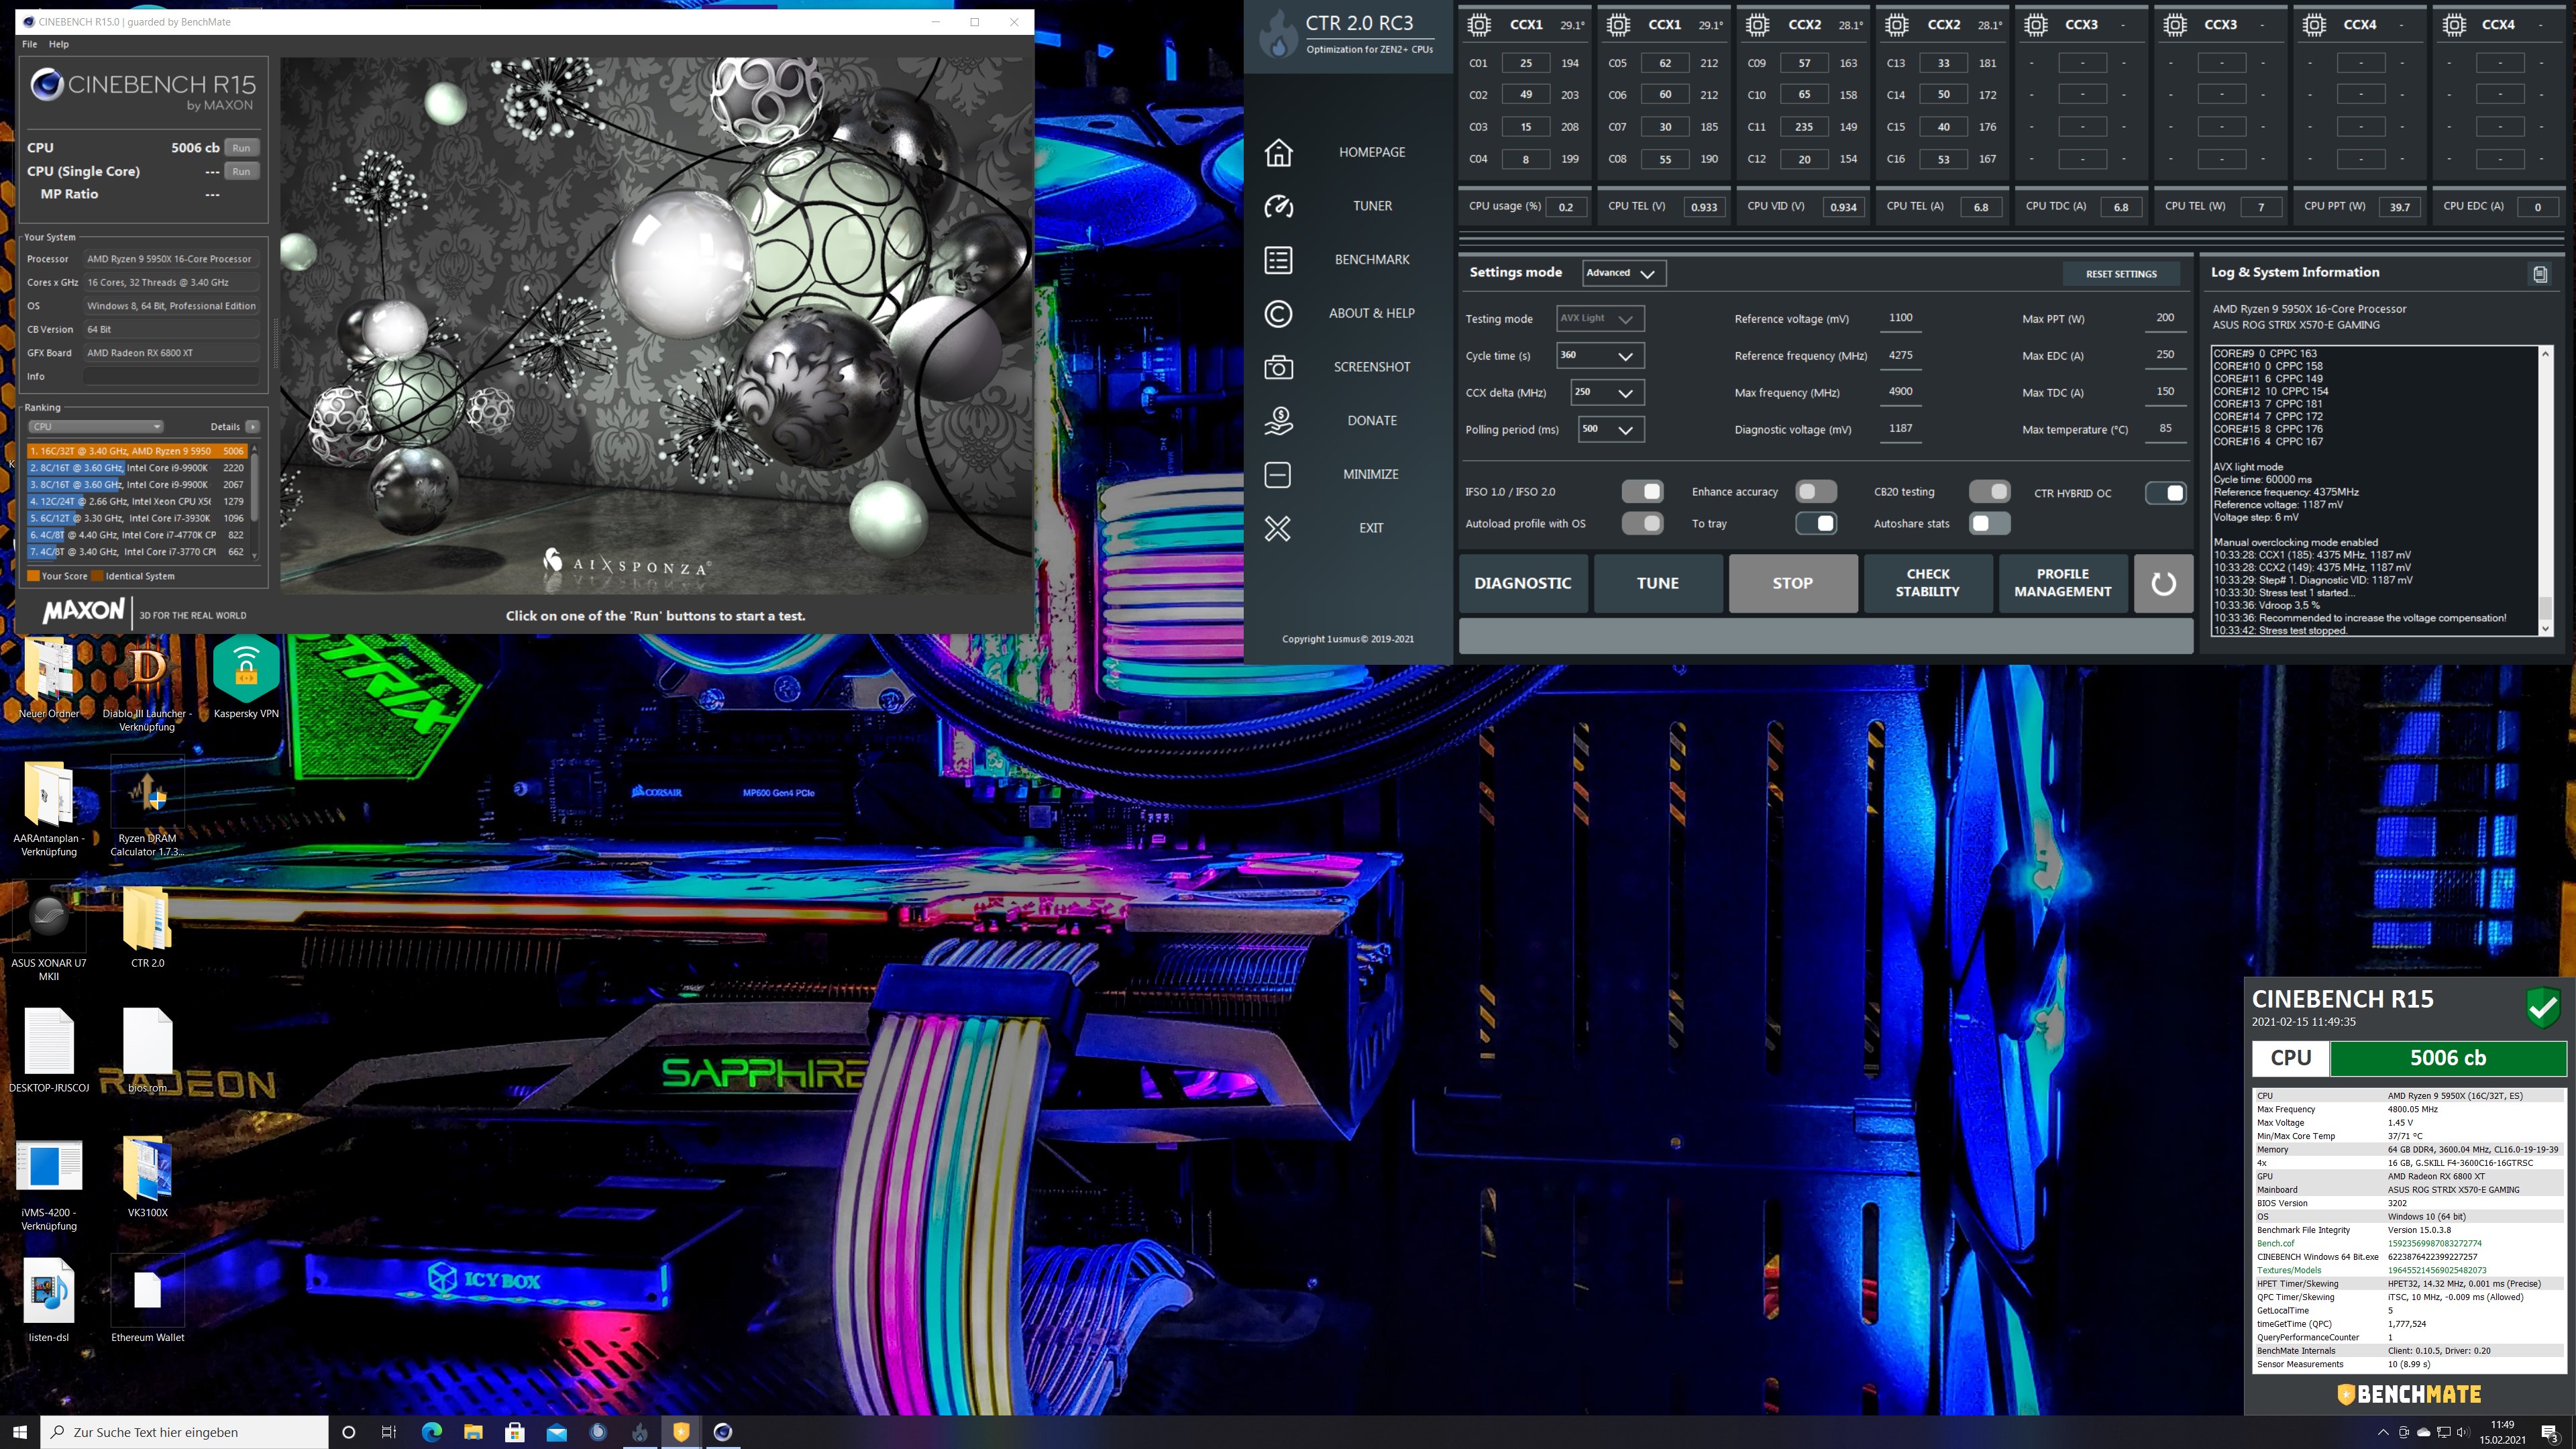
Task: Open Polling period dropdown
Action: (x=1611, y=430)
